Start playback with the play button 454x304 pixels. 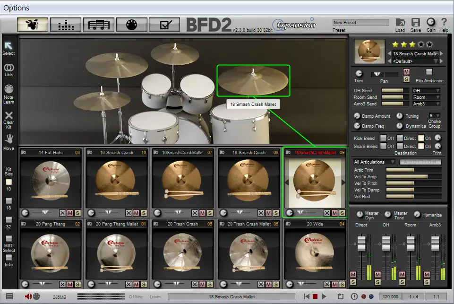[x=324, y=296]
